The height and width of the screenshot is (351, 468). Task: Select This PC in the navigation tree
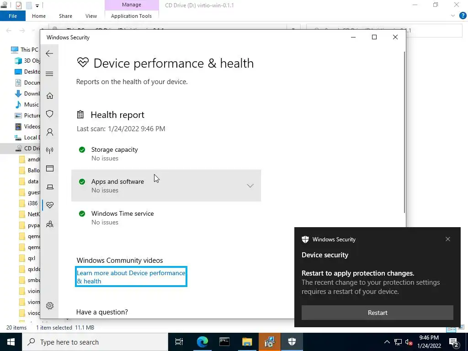(24, 49)
